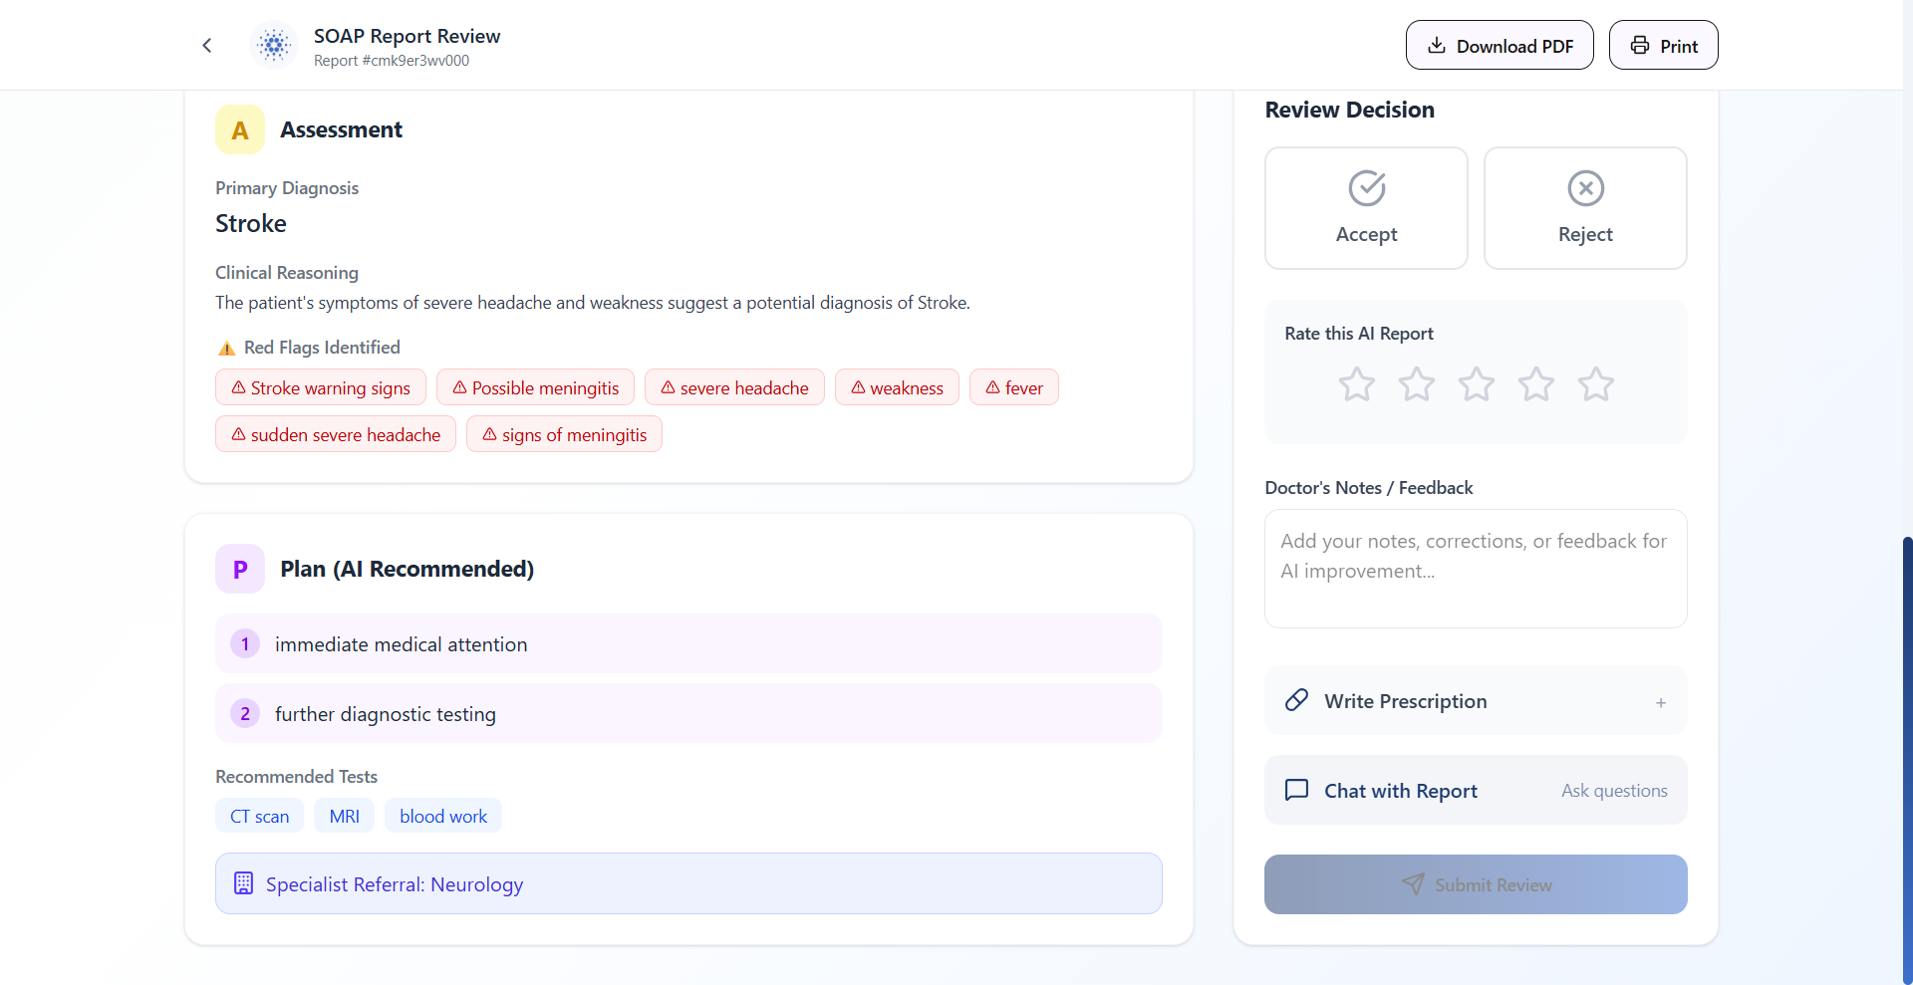Click plan step 1 immediate medical attention

(688, 643)
